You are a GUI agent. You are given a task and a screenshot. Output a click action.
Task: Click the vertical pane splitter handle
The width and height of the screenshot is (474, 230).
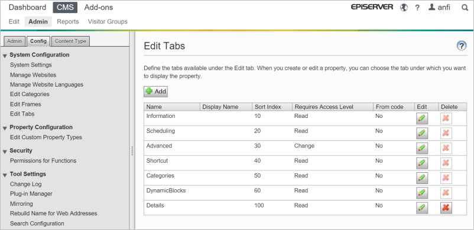132,151
